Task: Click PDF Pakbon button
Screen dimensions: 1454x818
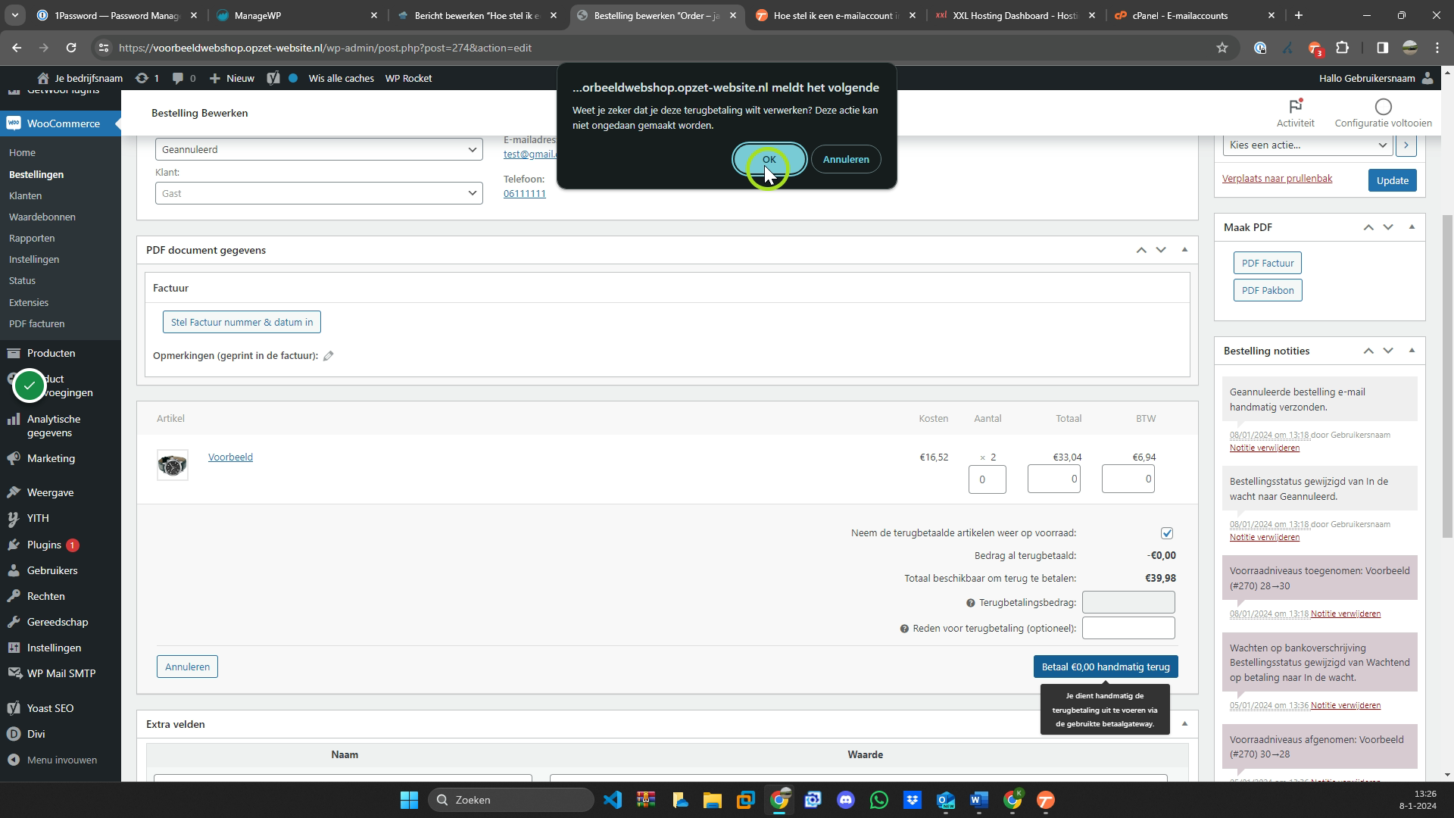Action: pos(1268,290)
